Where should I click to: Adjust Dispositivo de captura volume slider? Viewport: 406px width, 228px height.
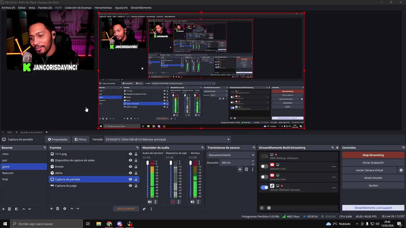[x=171, y=163]
